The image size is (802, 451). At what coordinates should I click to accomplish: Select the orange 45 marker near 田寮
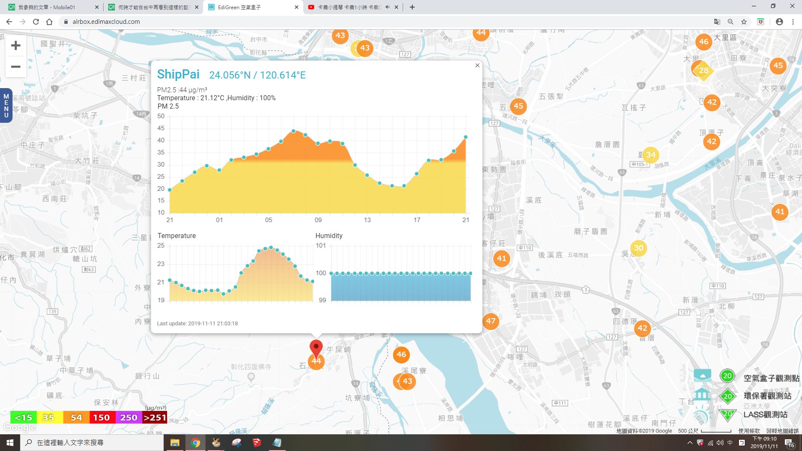(x=778, y=66)
